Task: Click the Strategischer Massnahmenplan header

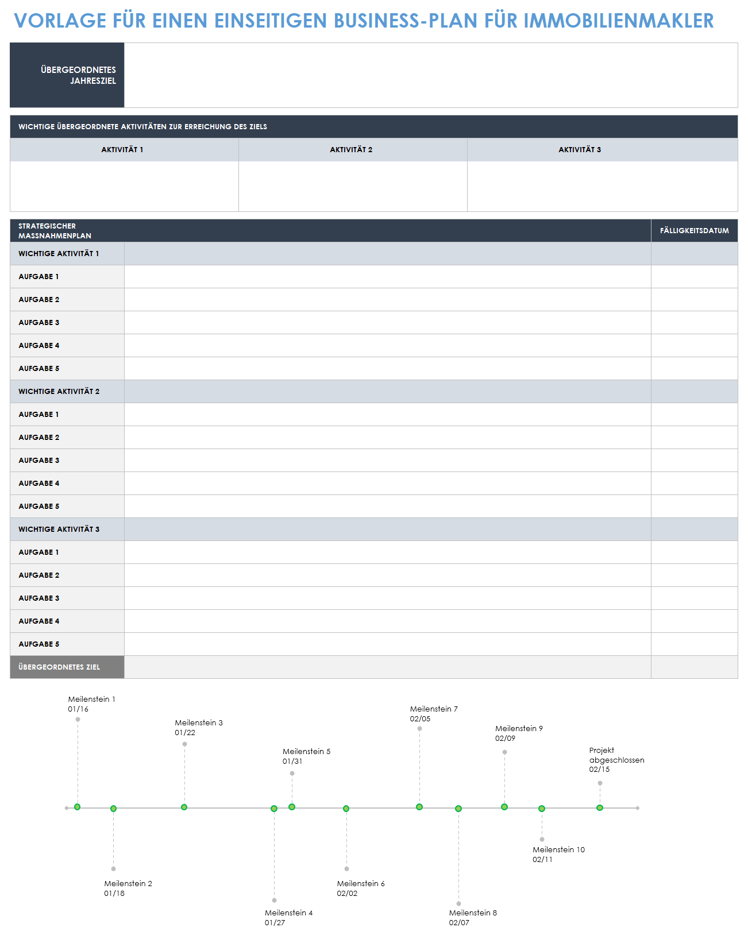Action: coord(330,231)
